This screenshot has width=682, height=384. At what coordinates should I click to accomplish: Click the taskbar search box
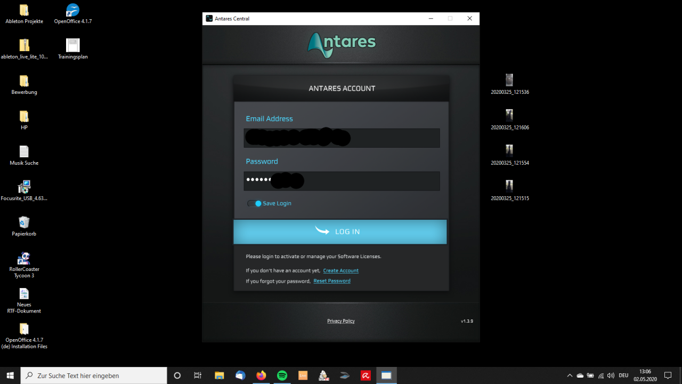click(x=94, y=375)
